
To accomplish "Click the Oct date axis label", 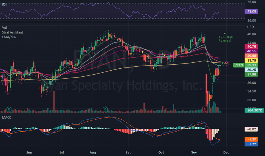I will click(x=161, y=153).
